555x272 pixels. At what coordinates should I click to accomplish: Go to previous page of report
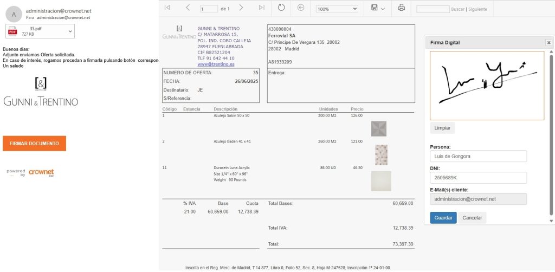click(x=188, y=8)
